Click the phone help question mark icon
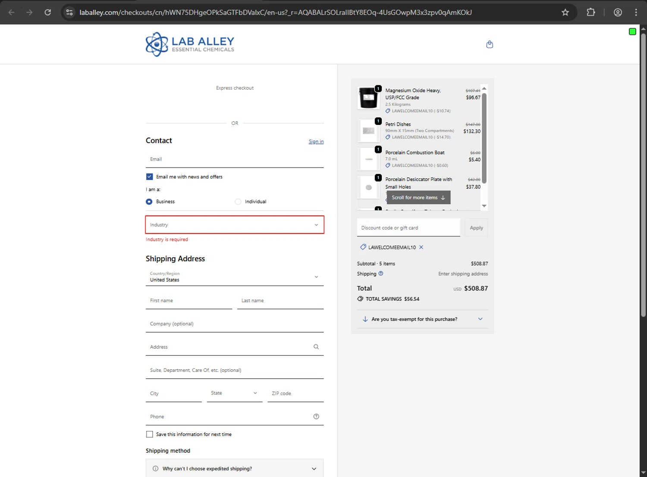This screenshot has height=477, width=647. pos(316,417)
